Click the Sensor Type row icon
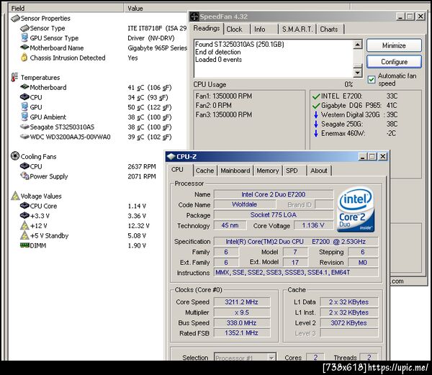This screenshot has height=375, width=432. coord(24,28)
